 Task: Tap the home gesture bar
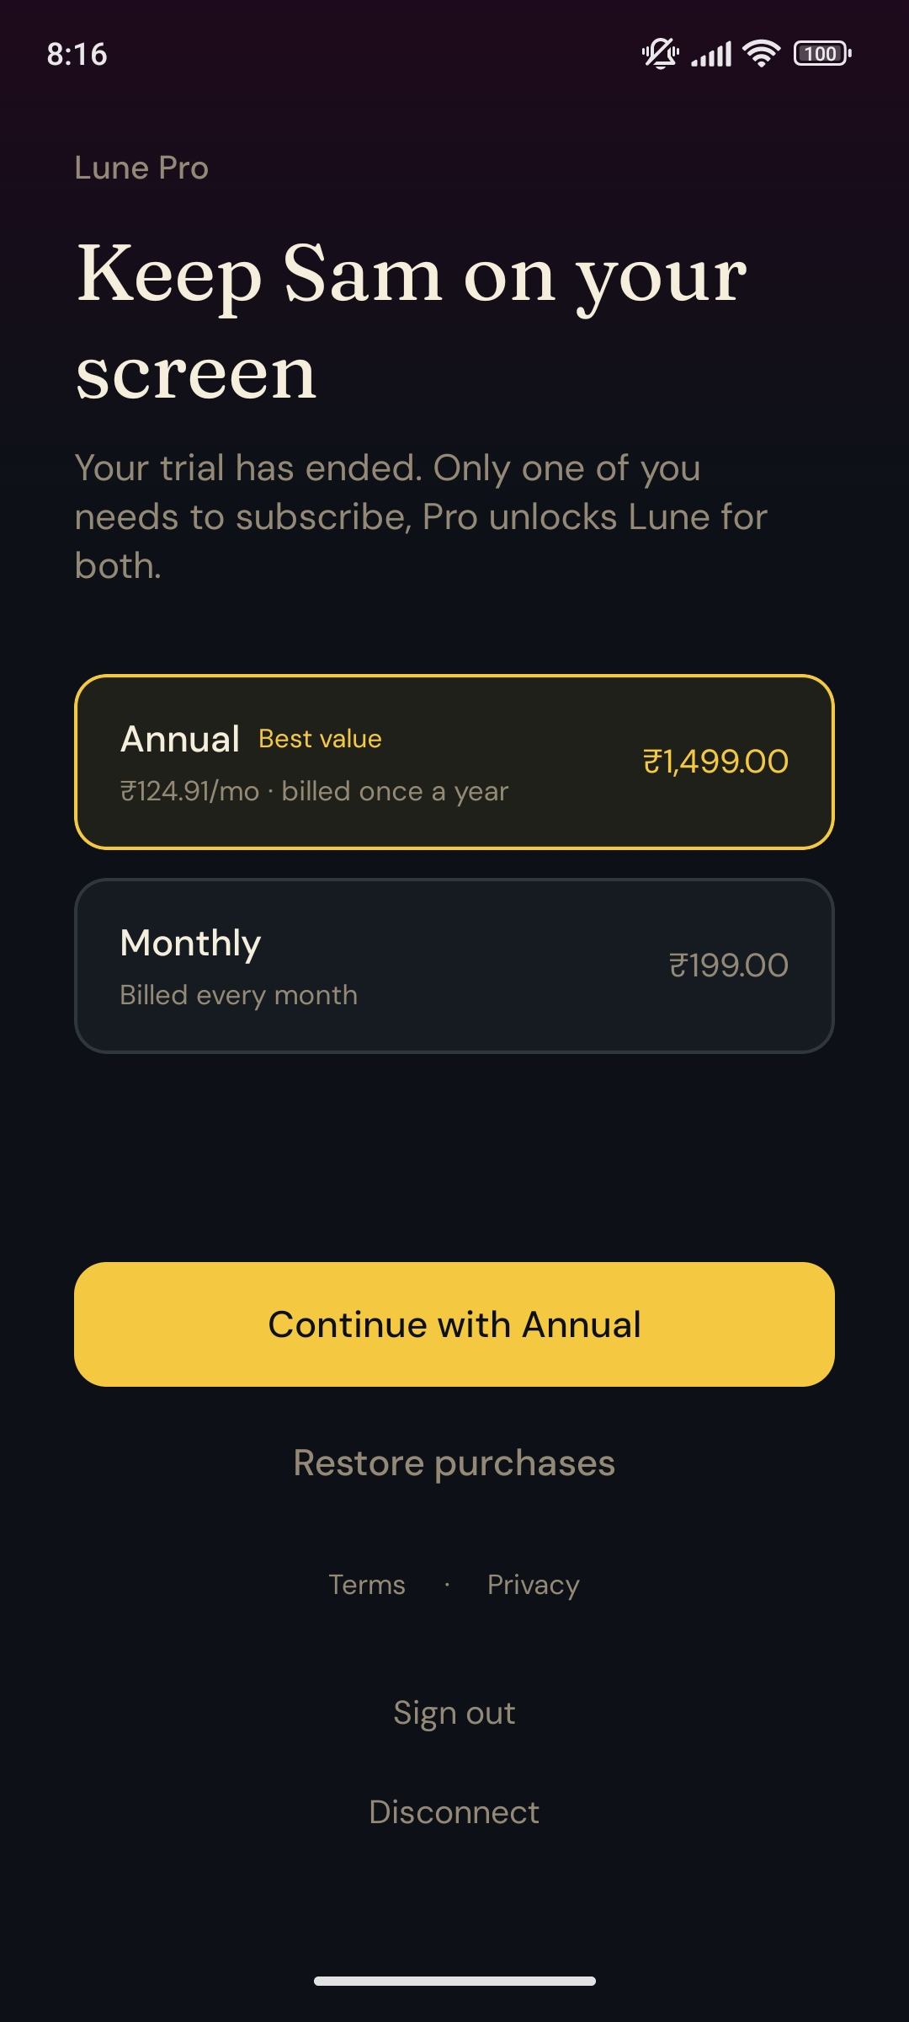pyautogui.click(x=454, y=1981)
